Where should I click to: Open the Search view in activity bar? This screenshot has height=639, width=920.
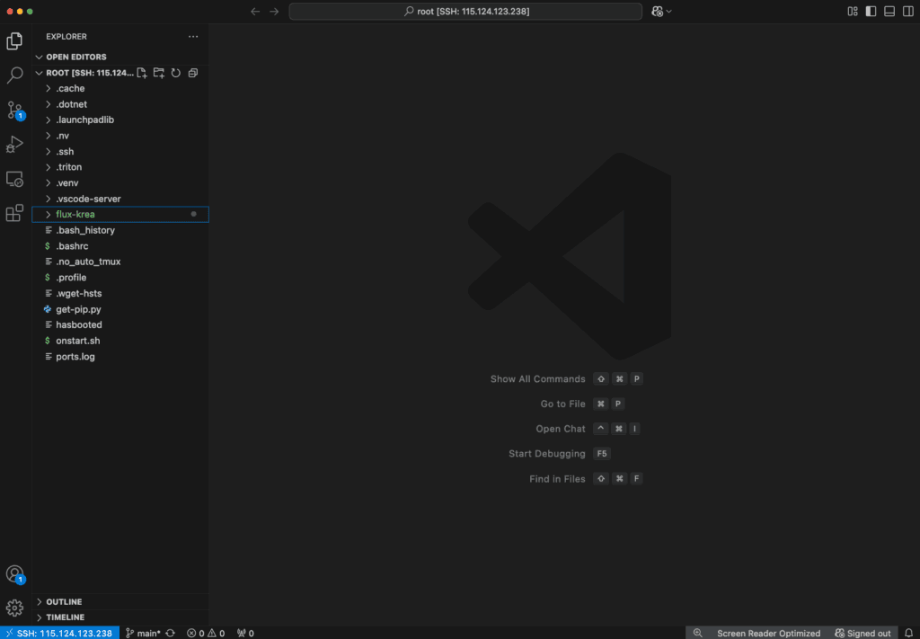pos(14,75)
